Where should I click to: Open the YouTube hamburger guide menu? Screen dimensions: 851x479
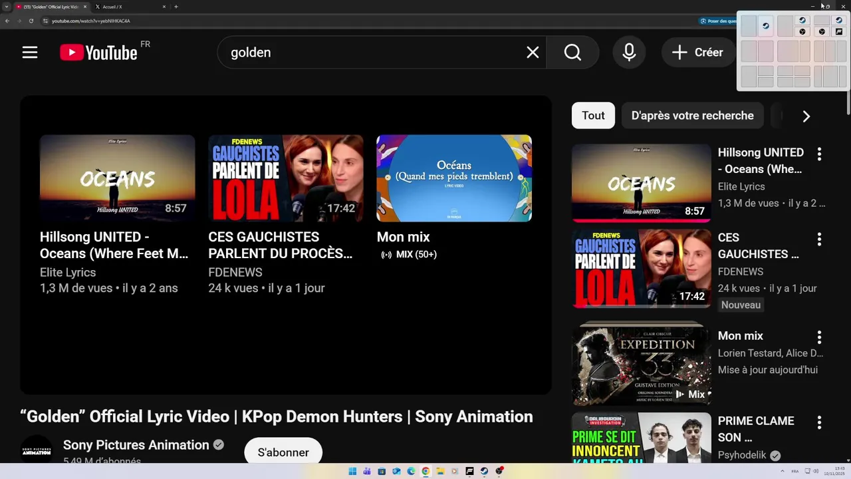click(30, 53)
